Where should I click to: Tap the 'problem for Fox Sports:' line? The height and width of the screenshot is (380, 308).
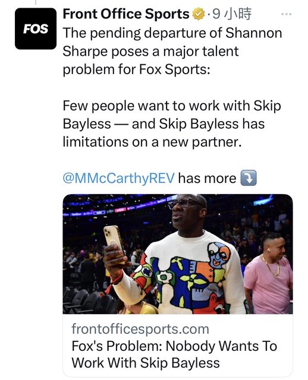pos(136,69)
